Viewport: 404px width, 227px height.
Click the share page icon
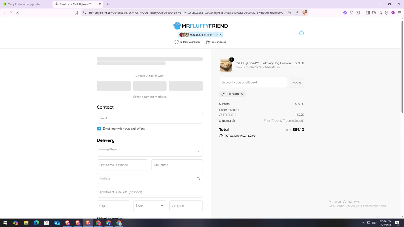click(x=297, y=13)
